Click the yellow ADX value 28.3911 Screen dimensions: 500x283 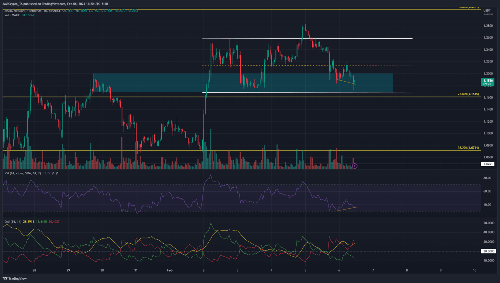pos(29,222)
